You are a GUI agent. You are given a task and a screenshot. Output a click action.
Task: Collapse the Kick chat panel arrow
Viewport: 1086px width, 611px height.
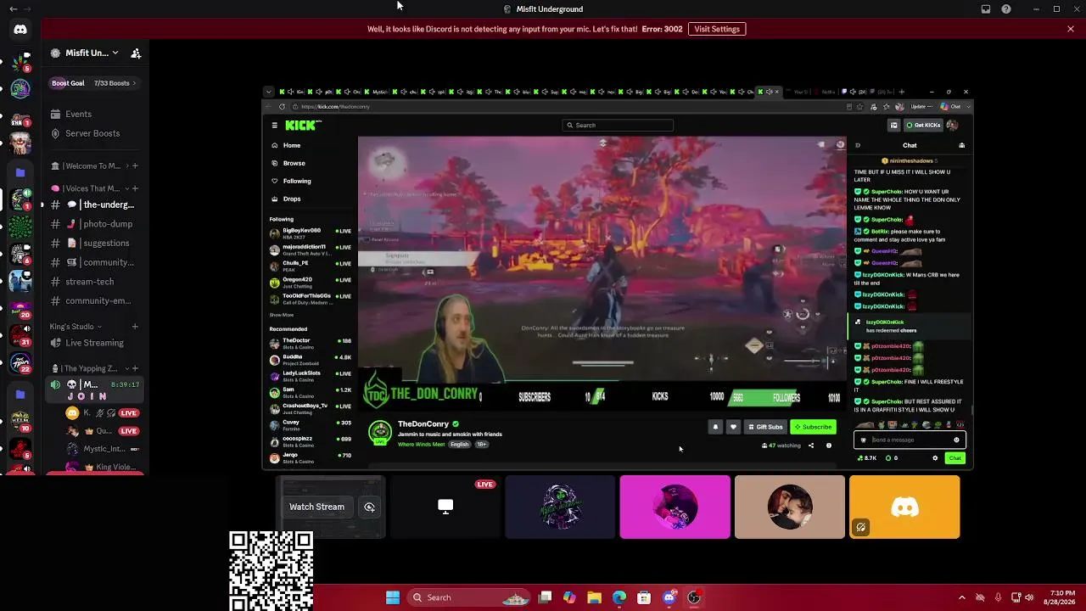tap(858, 145)
